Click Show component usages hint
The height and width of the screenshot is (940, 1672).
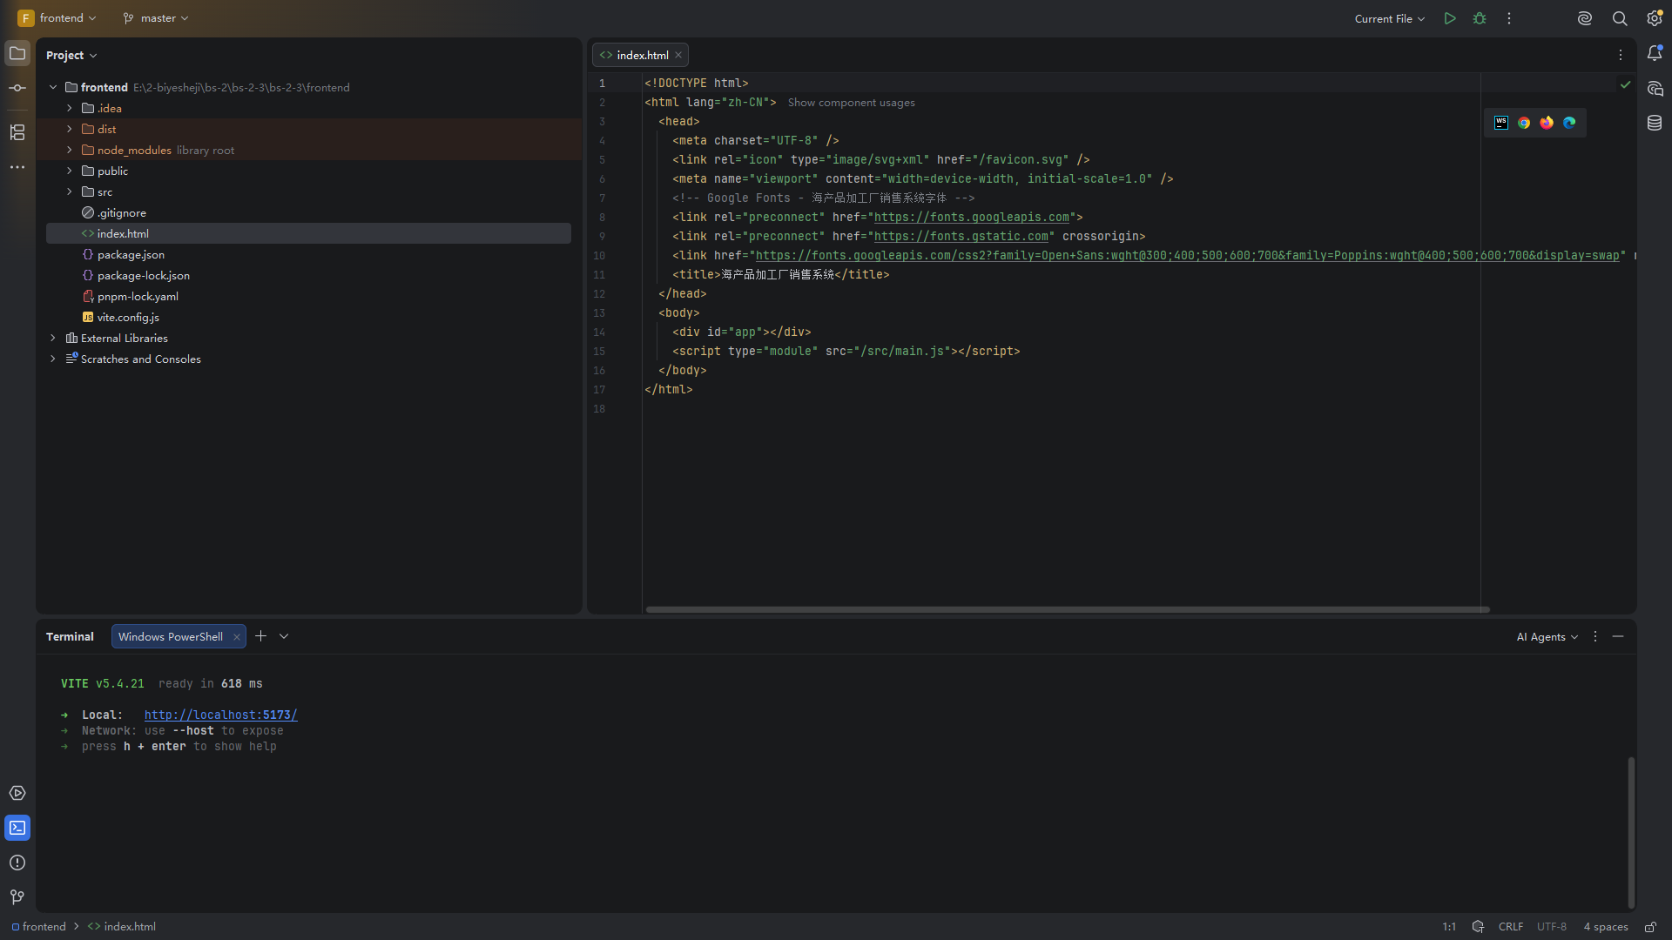tap(852, 103)
